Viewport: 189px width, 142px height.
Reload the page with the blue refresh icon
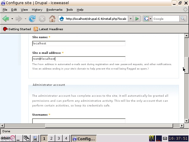[x=32, y=19]
